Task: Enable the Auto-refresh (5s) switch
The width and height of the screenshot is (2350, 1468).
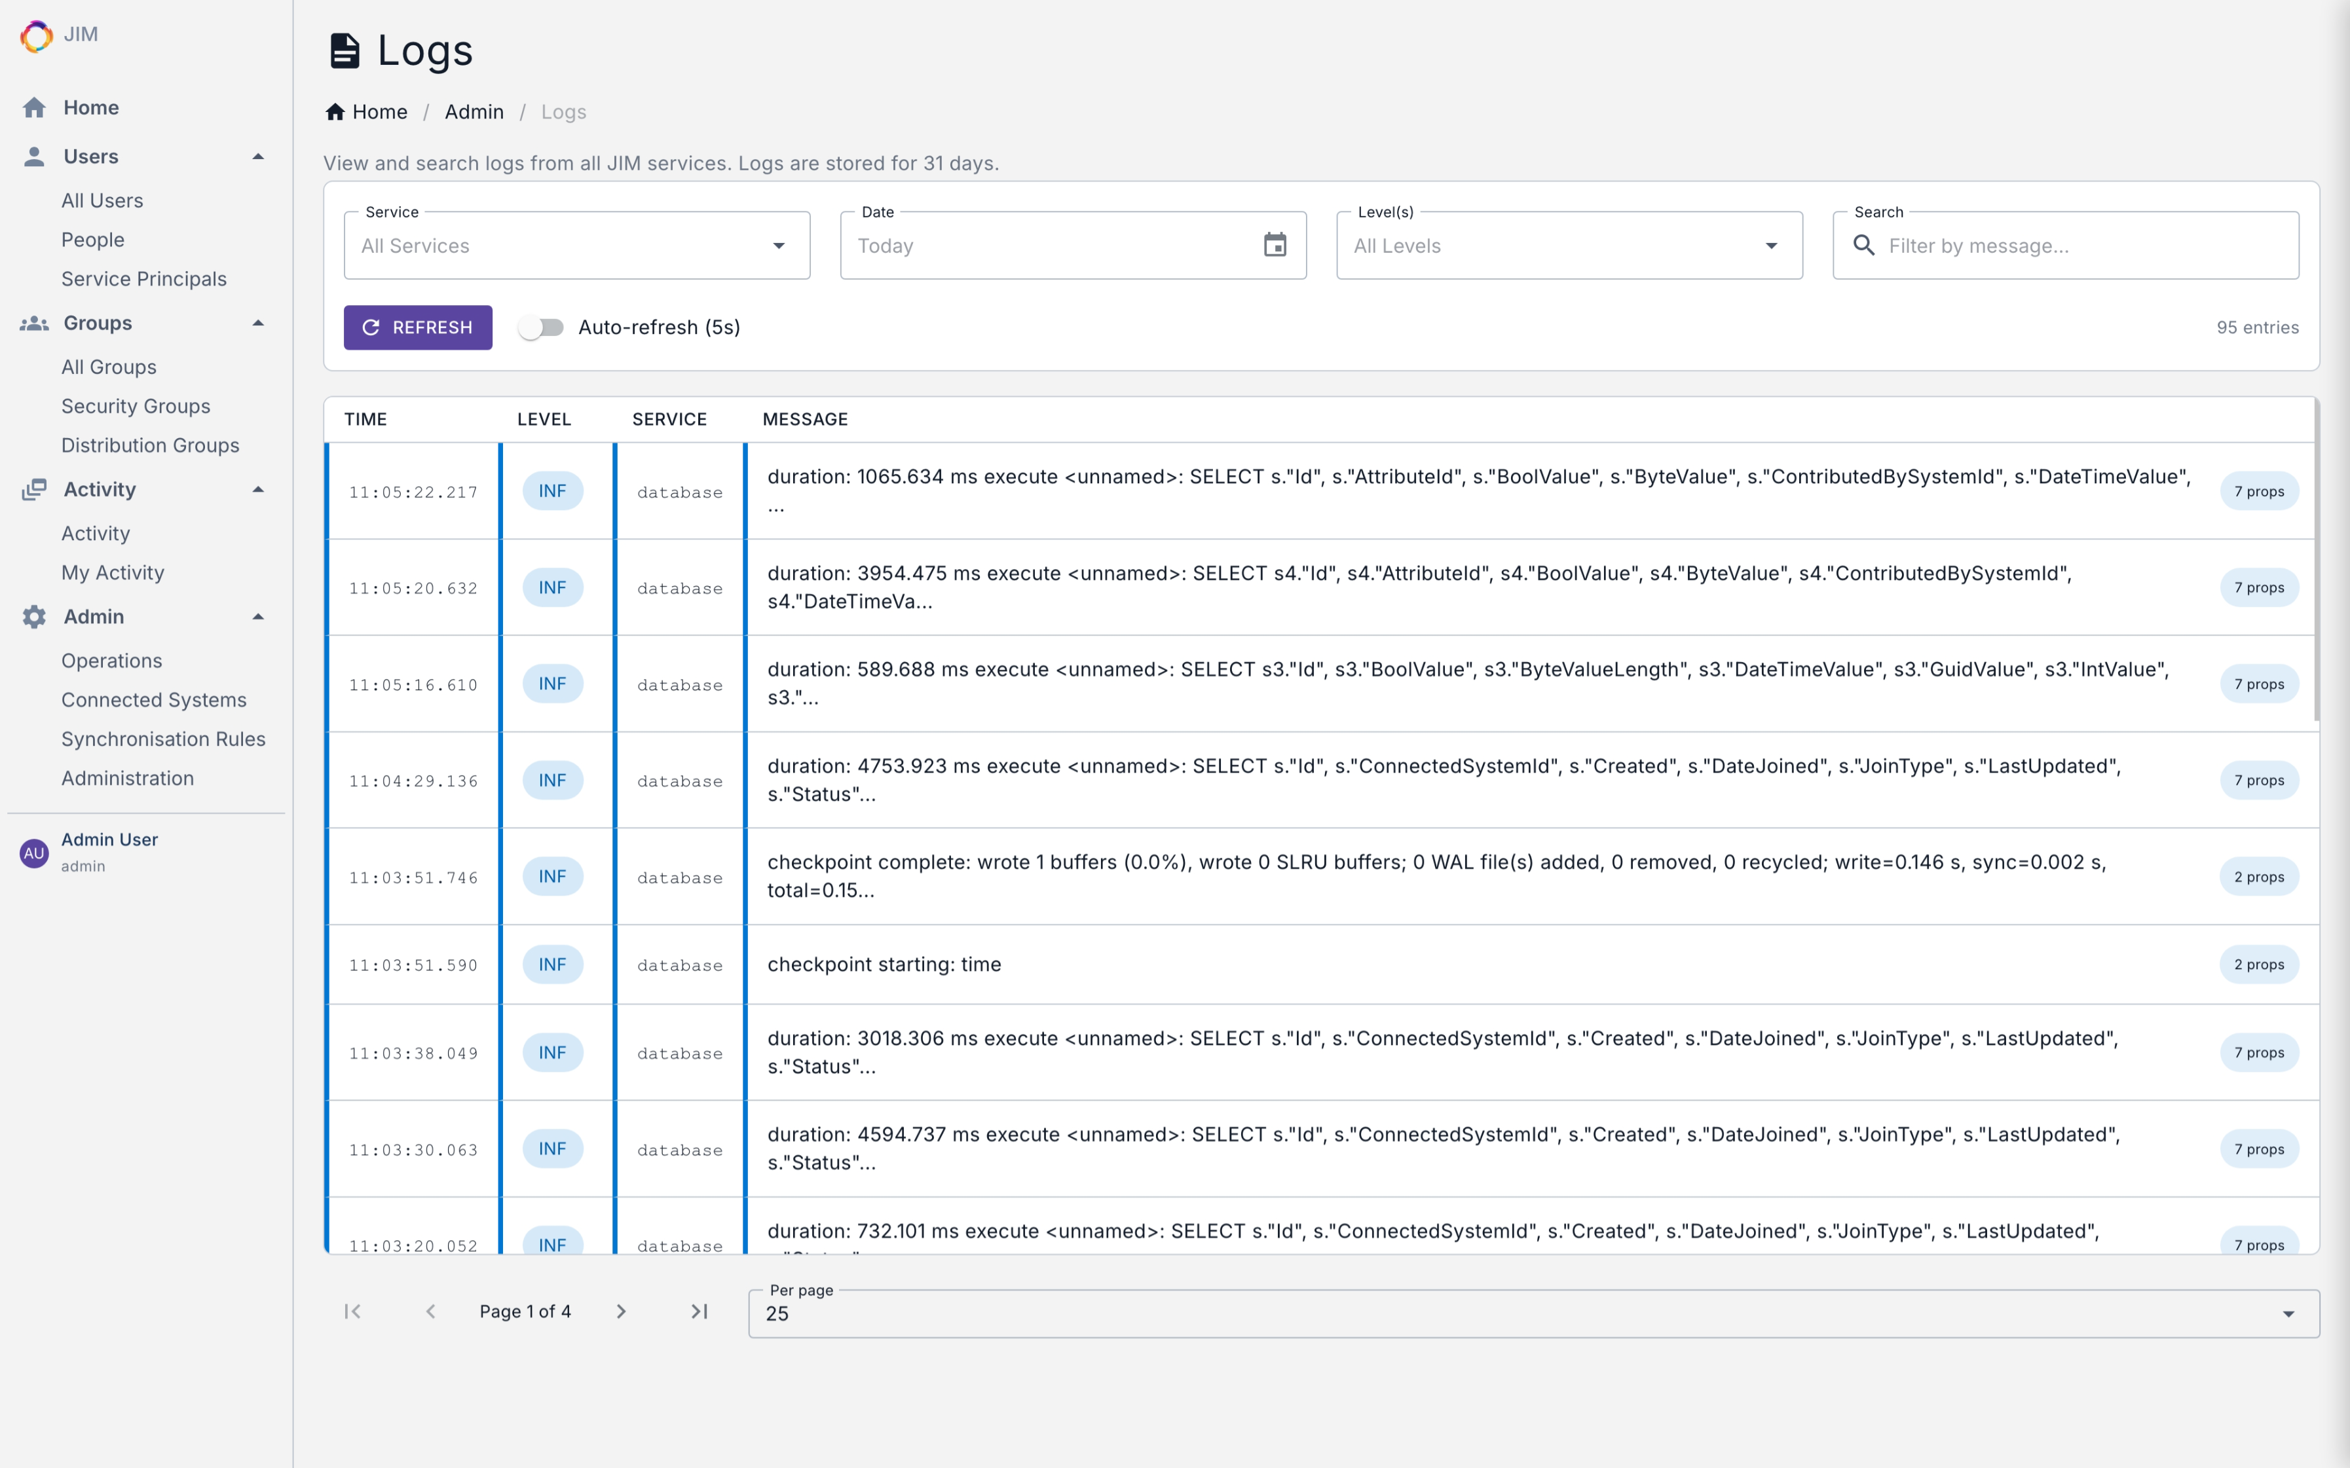Action: point(541,327)
